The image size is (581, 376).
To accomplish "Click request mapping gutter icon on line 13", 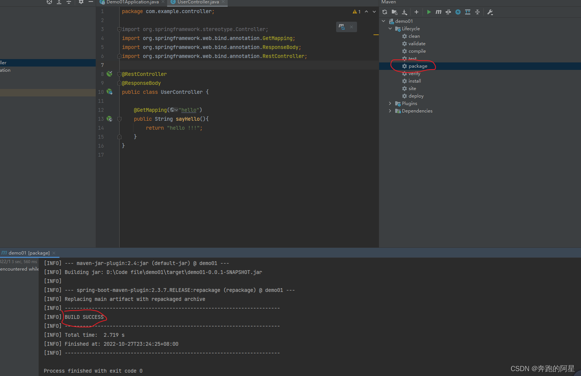I will click(x=110, y=119).
